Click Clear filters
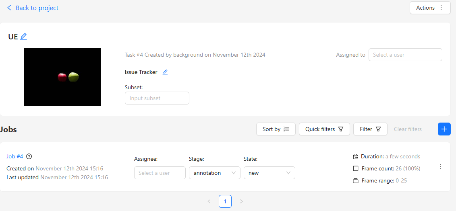The width and height of the screenshot is (456, 211). click(408, 129)
